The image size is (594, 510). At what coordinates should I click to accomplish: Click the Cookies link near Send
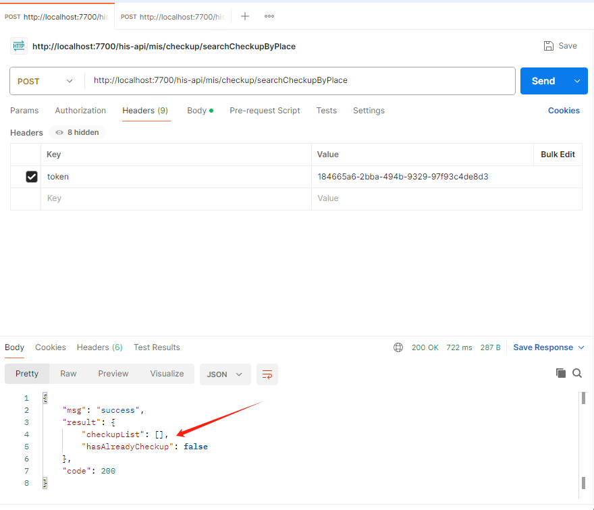pos(564,111)
